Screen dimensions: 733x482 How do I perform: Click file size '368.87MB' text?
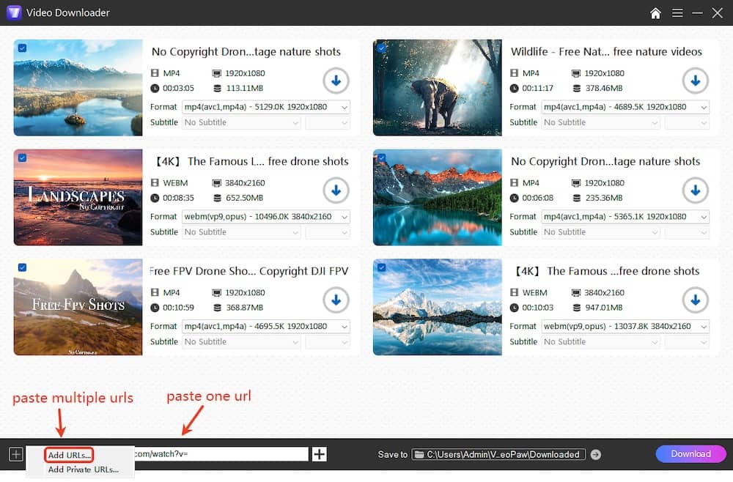(245, 308)
